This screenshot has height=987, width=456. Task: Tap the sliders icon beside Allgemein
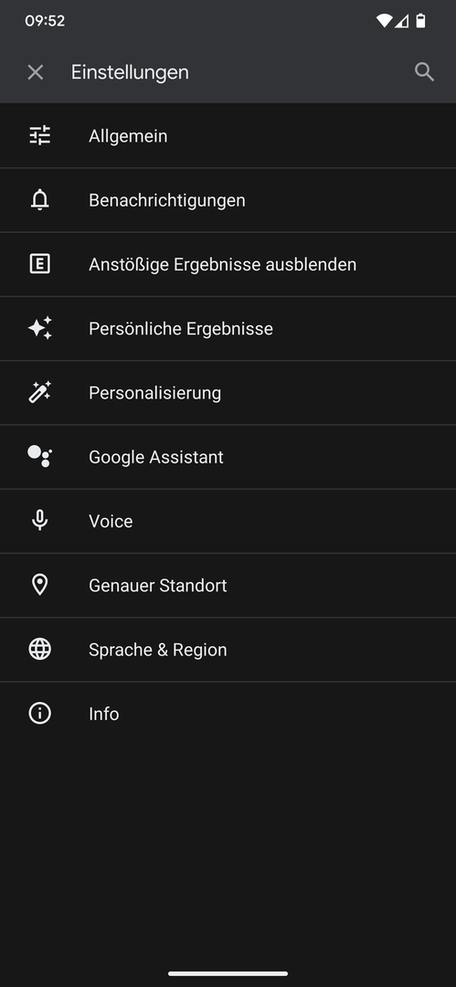39,136
